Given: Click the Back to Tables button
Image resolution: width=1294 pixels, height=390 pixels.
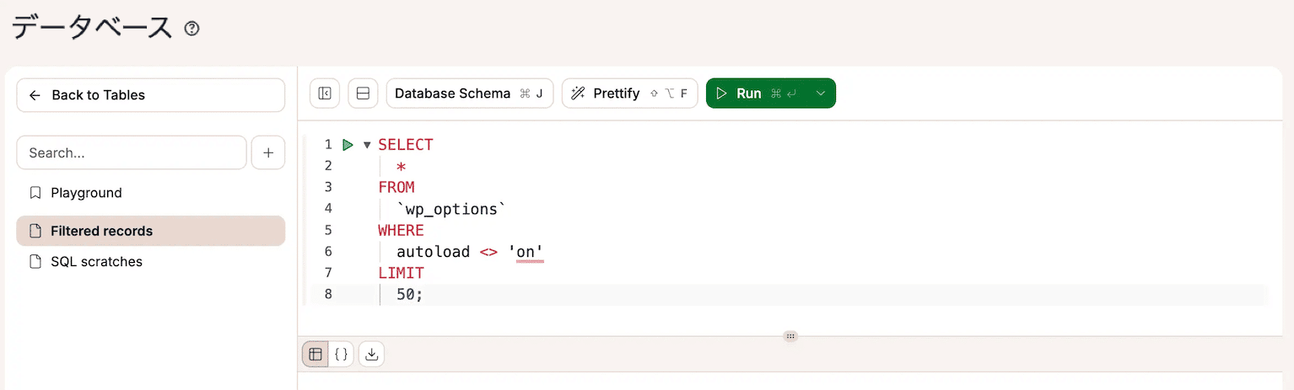Looking at the screenshot, I should click(150, 95).
